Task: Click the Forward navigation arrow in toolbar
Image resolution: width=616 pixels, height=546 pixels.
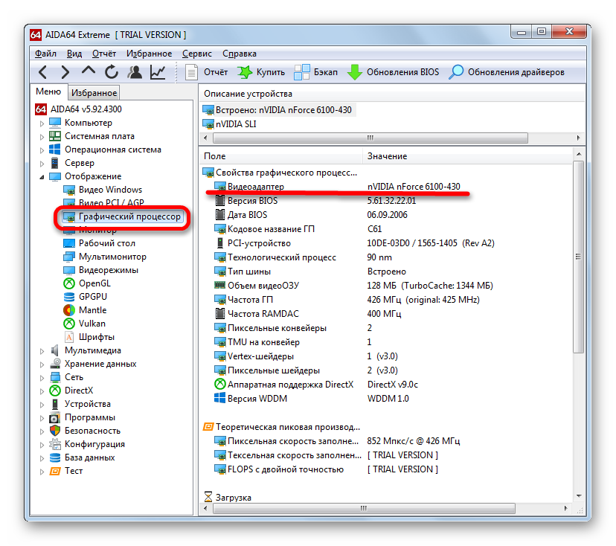Action: coord(65,72)
